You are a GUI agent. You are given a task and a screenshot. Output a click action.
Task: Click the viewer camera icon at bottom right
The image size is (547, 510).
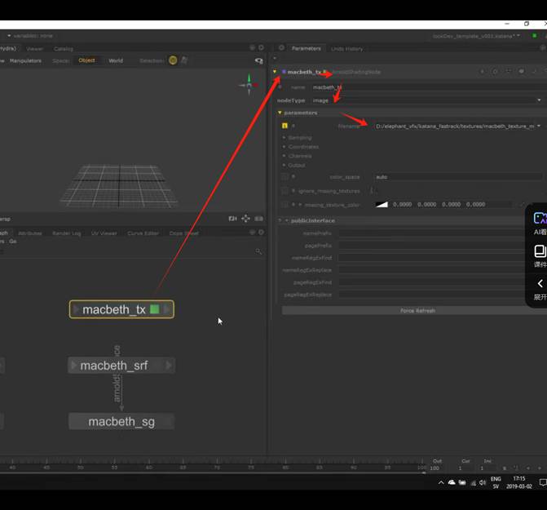pyautogui.click(x=233, y=219)
